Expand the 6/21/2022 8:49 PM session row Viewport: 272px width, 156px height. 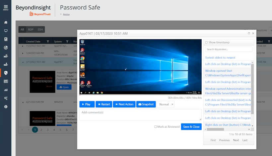click(23, 102)
